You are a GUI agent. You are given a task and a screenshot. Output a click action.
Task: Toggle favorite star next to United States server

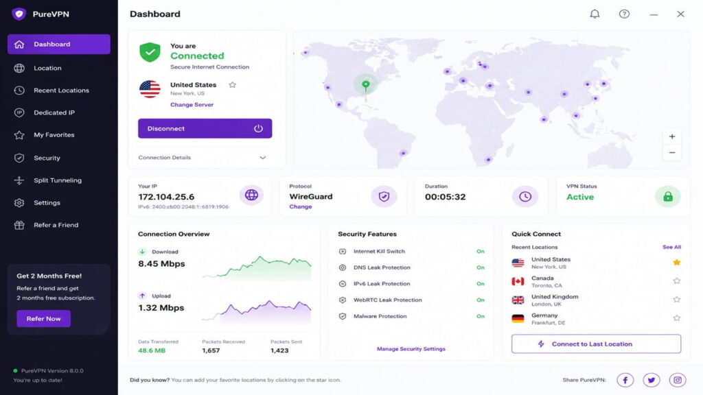[232, 84]
